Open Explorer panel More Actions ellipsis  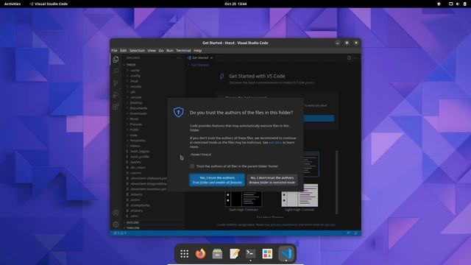(x=179, y=57)
